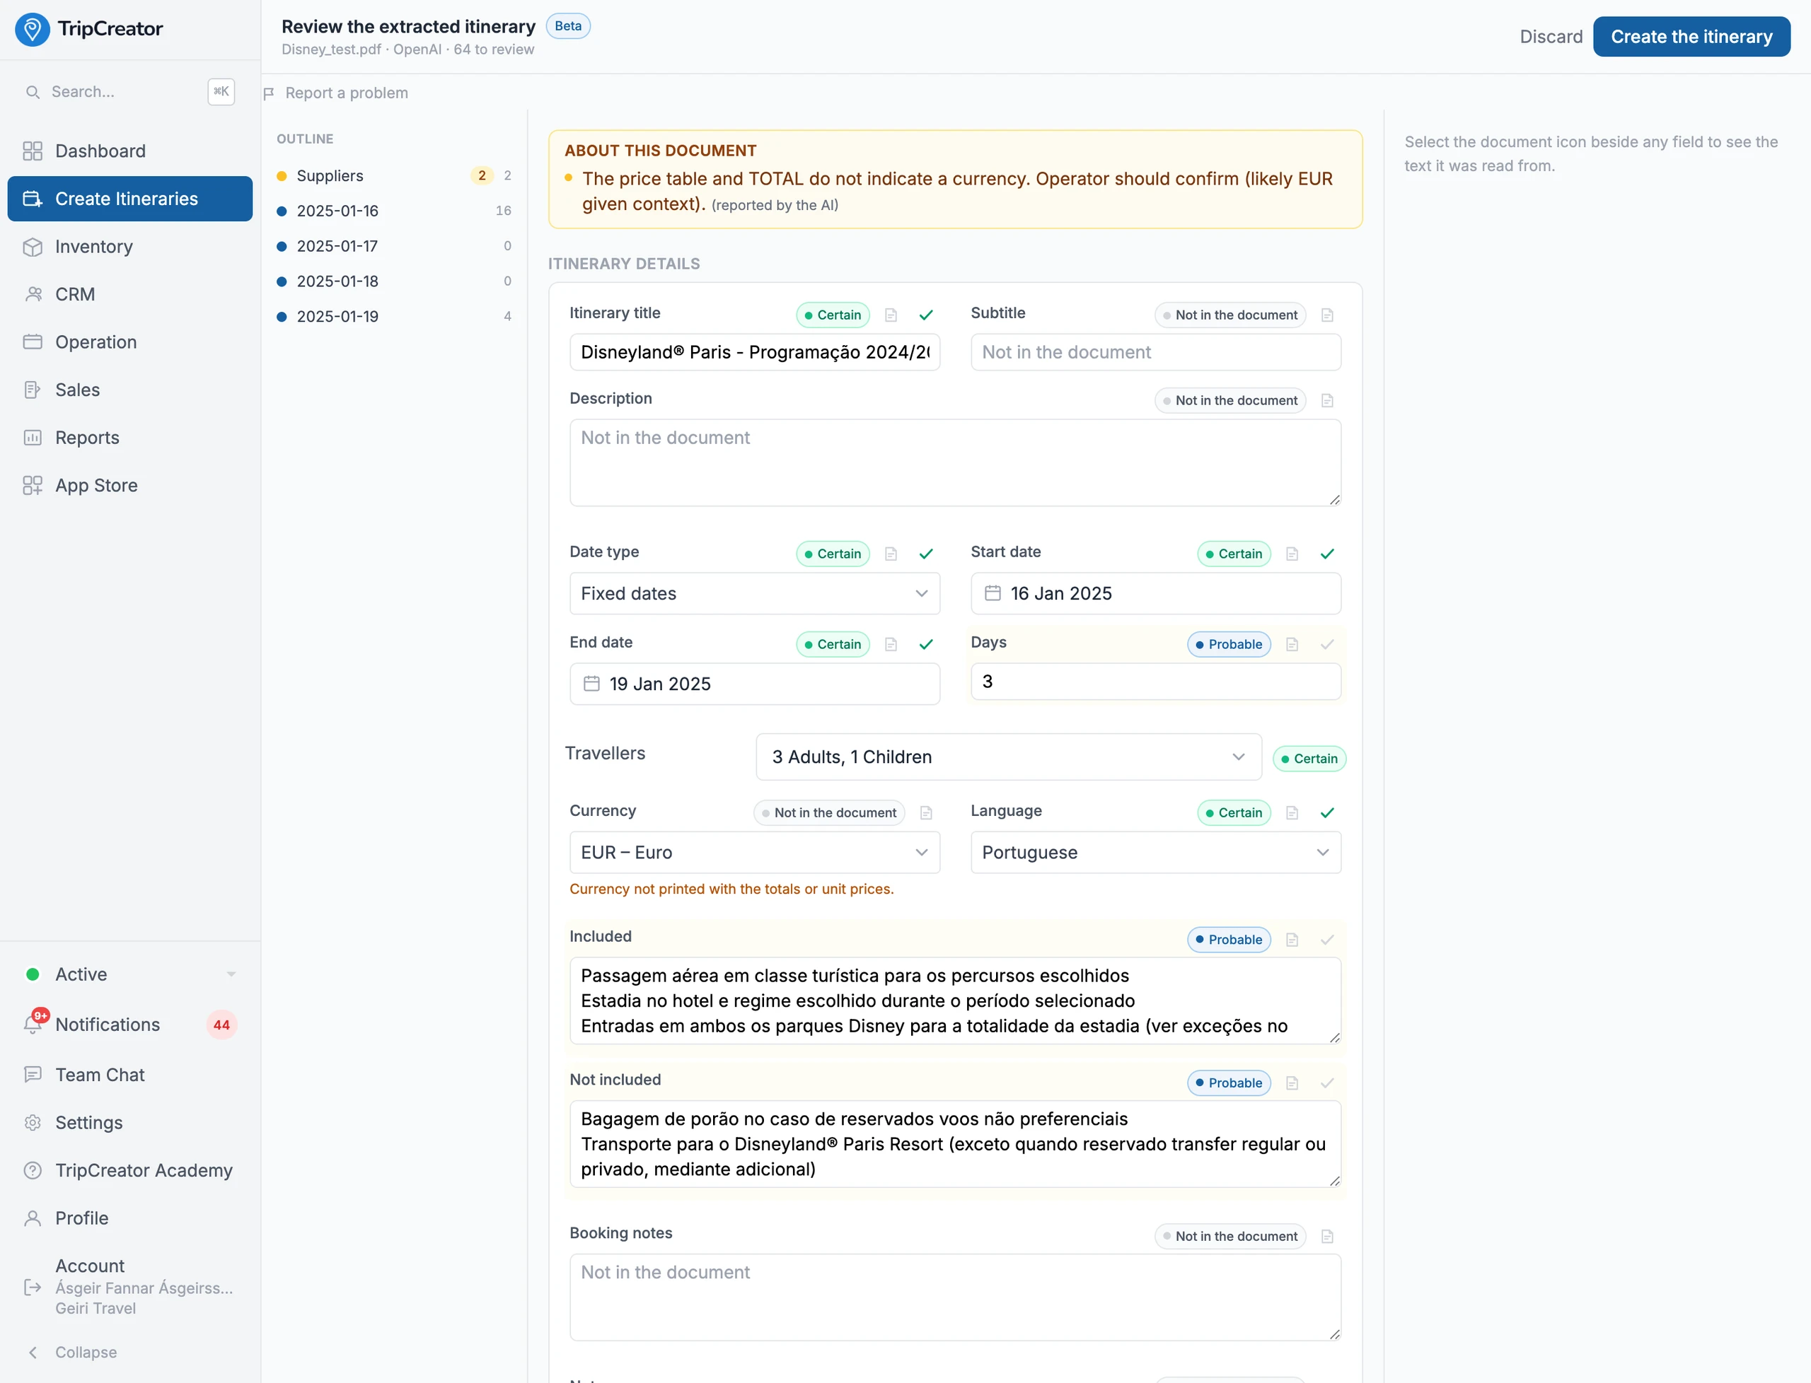Jump to 2025-01-19 in the outline
The image size is (1811, 1383).
[x=393, y=317]
